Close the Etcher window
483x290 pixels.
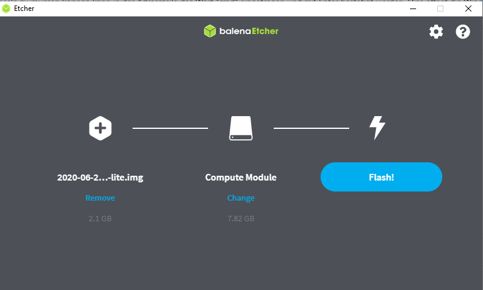tap(468, 9)
